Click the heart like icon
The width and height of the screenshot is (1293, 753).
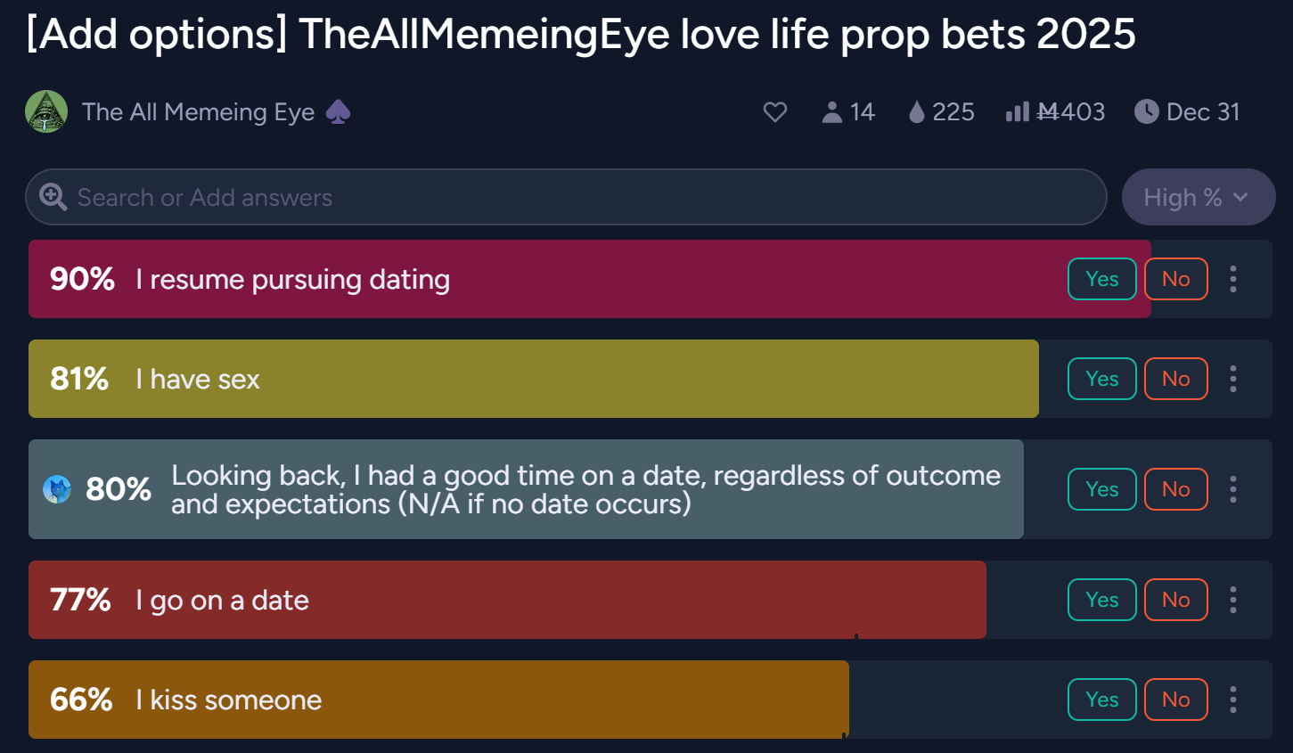tap(775, 112)
